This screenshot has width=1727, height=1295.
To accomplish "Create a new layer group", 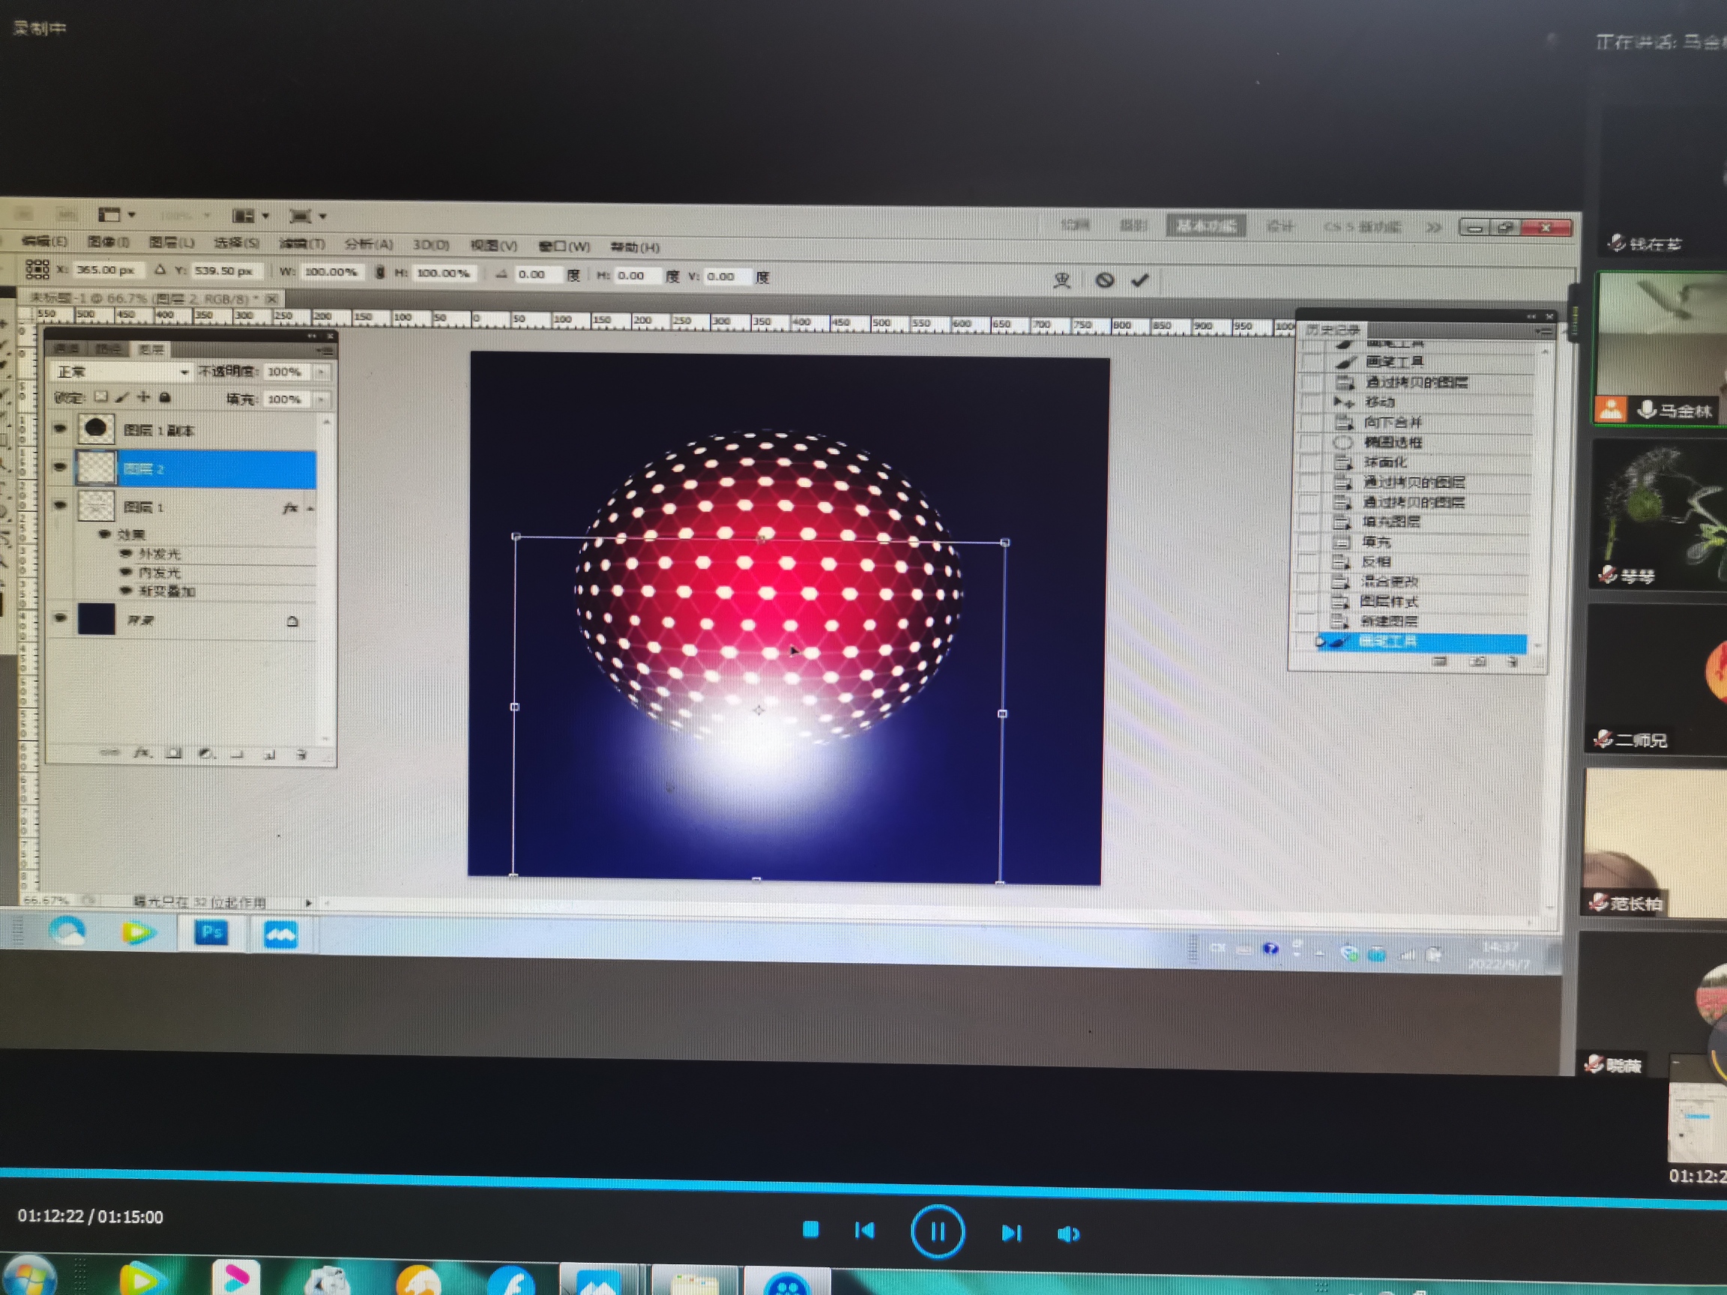I will point(237,754).
